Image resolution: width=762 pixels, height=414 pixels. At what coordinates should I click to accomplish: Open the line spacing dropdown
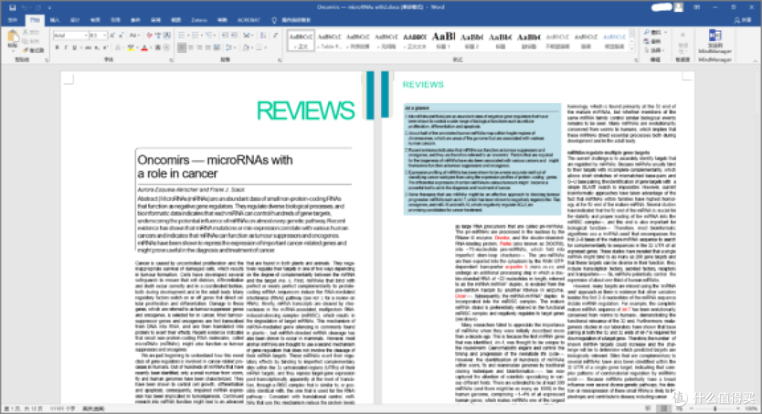point(231,48)
